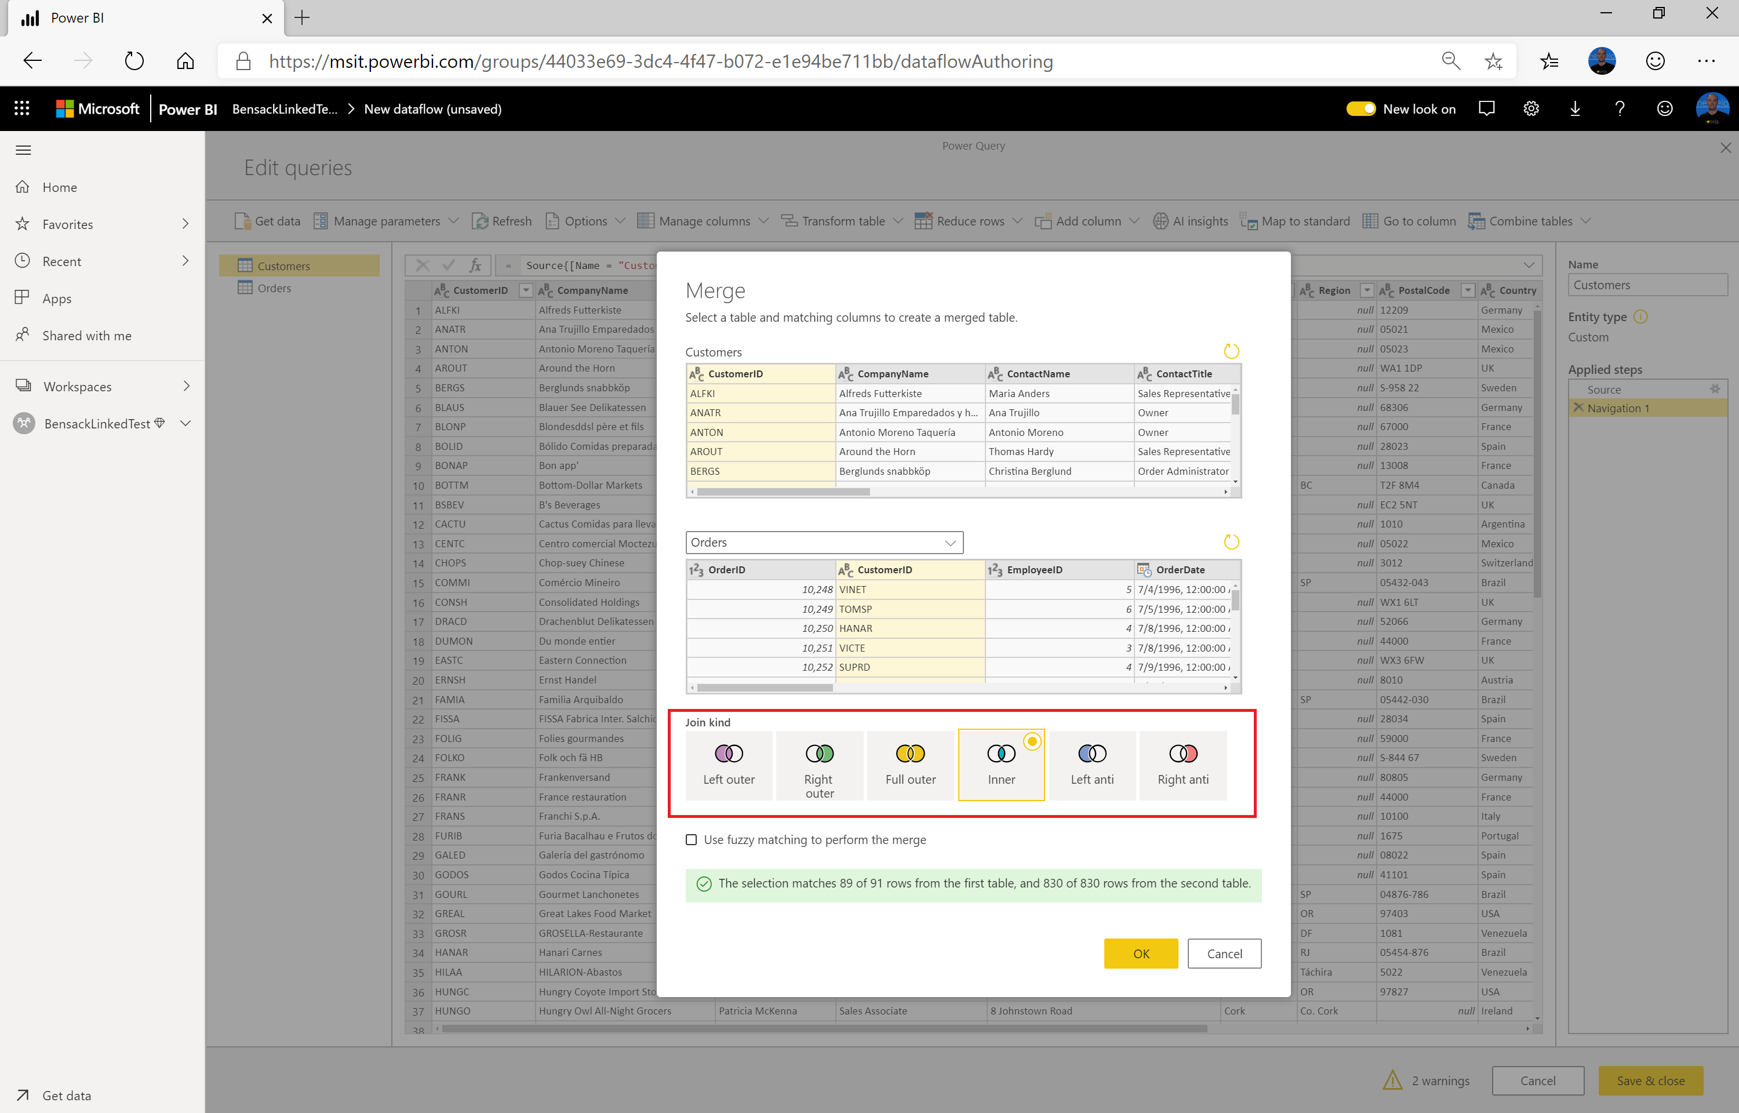
Task: Click Cancel in the Merge dialog
Action: pos(1224,953)
